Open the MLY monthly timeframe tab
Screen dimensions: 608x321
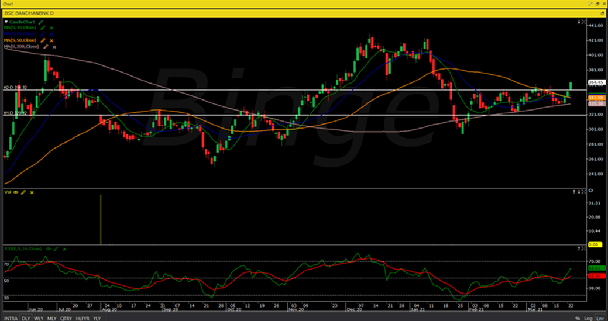pyautogui.click(x=51, y=318)
